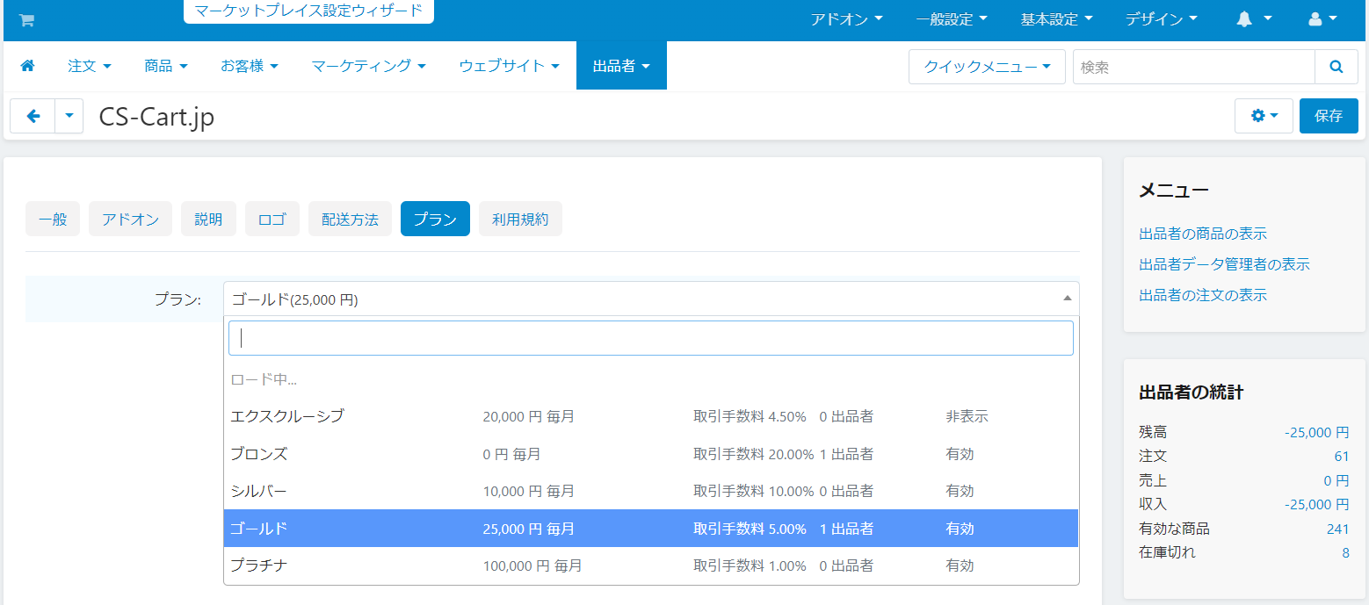The height and width of the screenshot is (605, 1369).
Task: Click the plan filter text field
Action: click(651, 338)
